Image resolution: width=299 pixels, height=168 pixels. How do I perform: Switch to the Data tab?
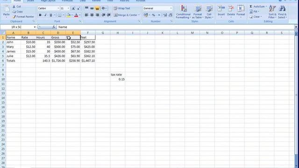[83, 1]
